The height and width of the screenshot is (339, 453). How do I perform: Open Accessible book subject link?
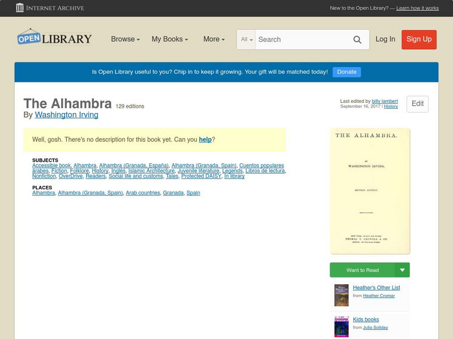52,166
